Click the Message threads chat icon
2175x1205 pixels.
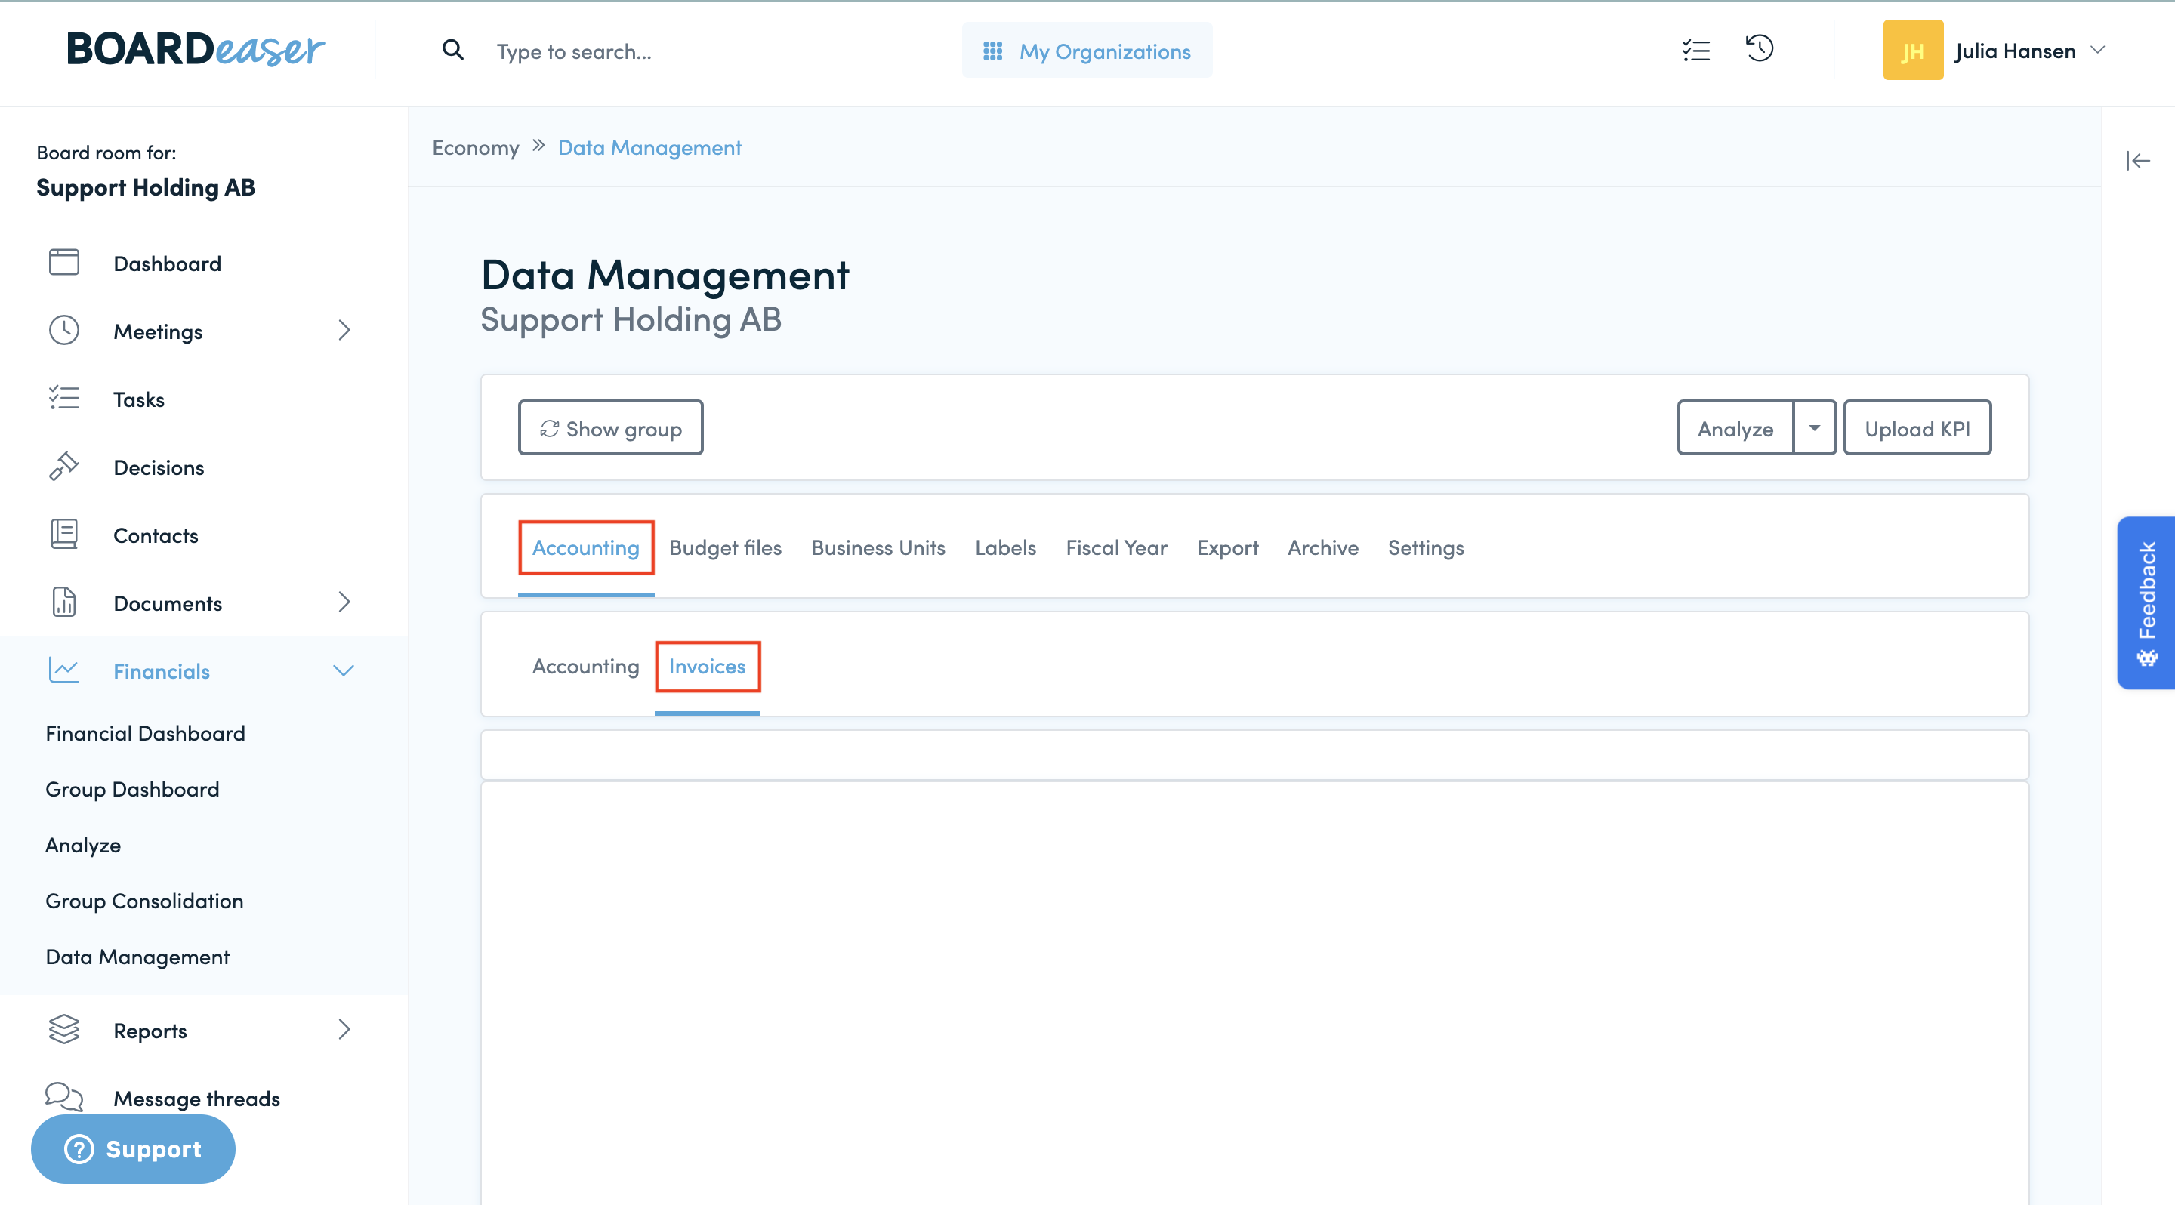coord(63,1097)
